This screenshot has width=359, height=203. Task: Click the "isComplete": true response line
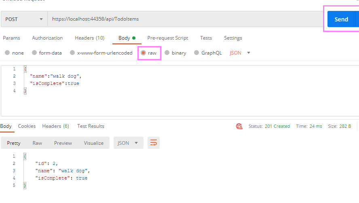(61, 178)
